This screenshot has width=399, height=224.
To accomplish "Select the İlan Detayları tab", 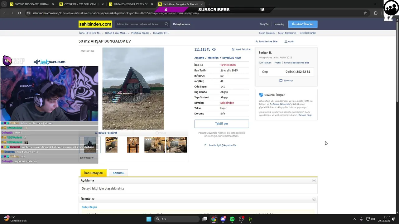I will pos(94,173).
